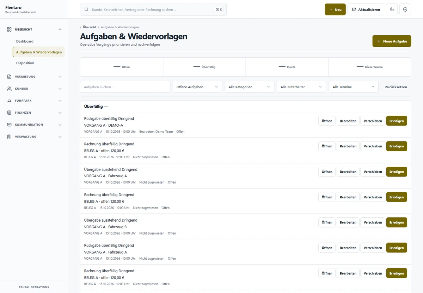Expand the Finanzen section
423x293 pixels.
[60, 113]
